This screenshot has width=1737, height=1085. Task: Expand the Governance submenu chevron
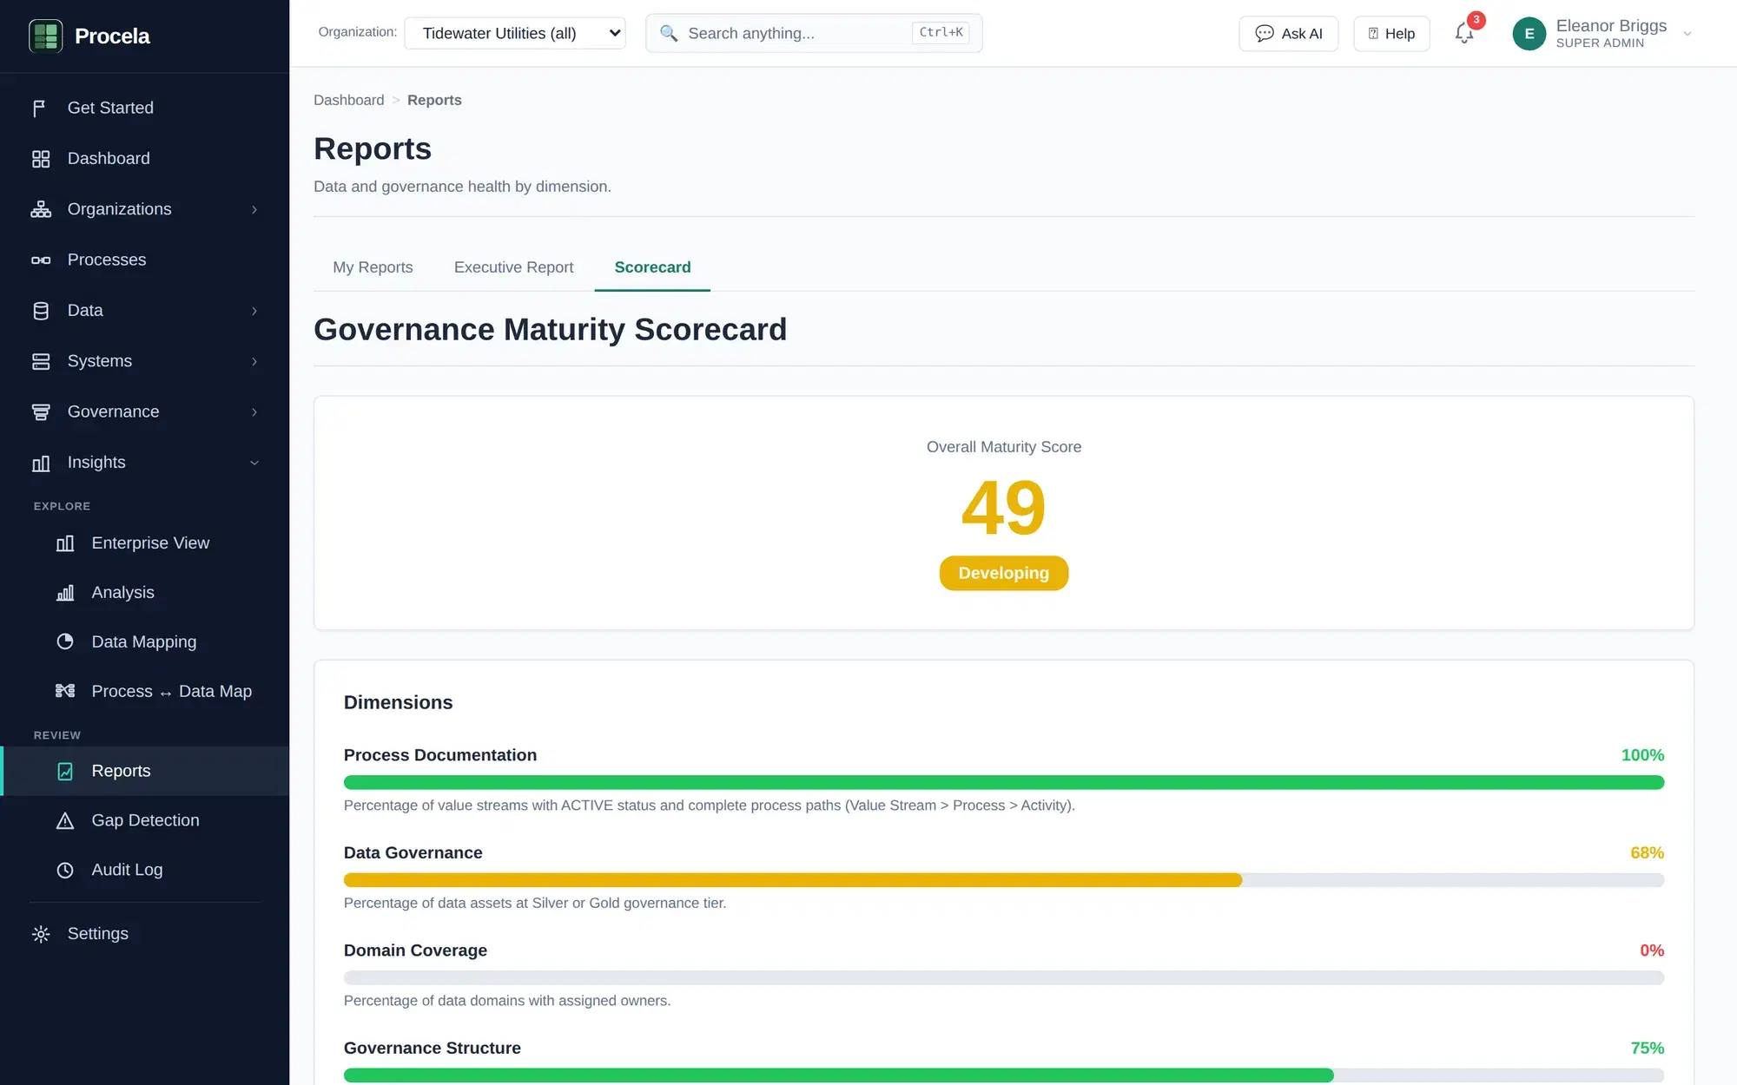254,411
